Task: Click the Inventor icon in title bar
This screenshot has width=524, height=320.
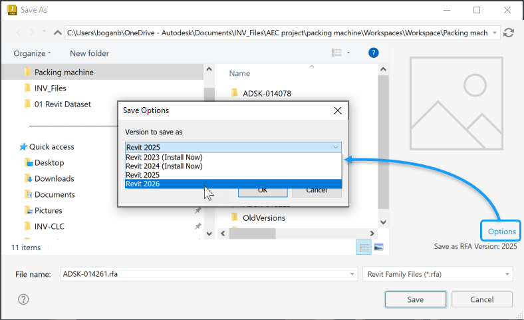Action: (12, 10)
